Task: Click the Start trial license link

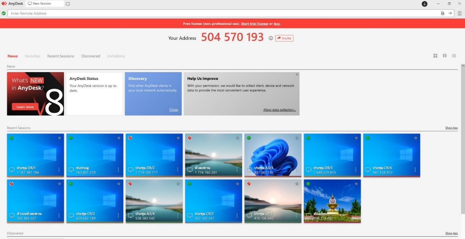Action: pyautogui.click(x=255, y=24)
